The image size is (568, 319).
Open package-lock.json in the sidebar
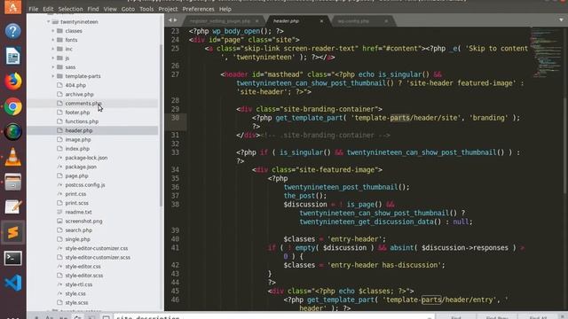[x=86, y=158]
